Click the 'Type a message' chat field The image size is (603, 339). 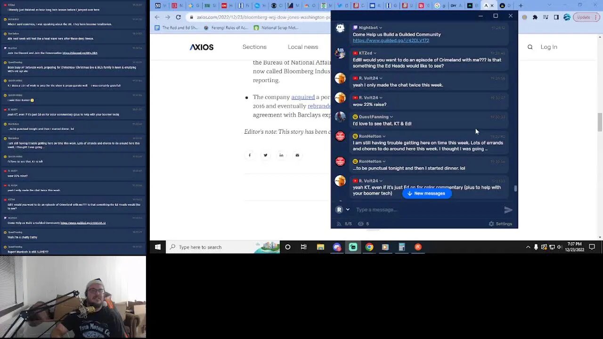click(x=427, y=210)
